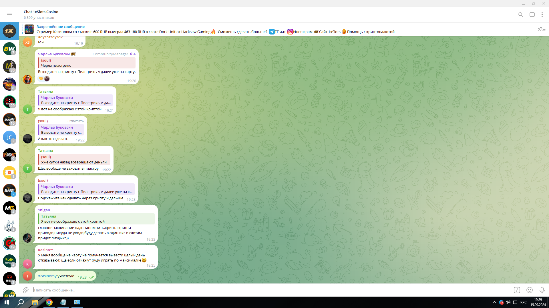The height and width of the screenshot is (308, 549).
Task: Show the pinned messages list
Action: point(542,29)
